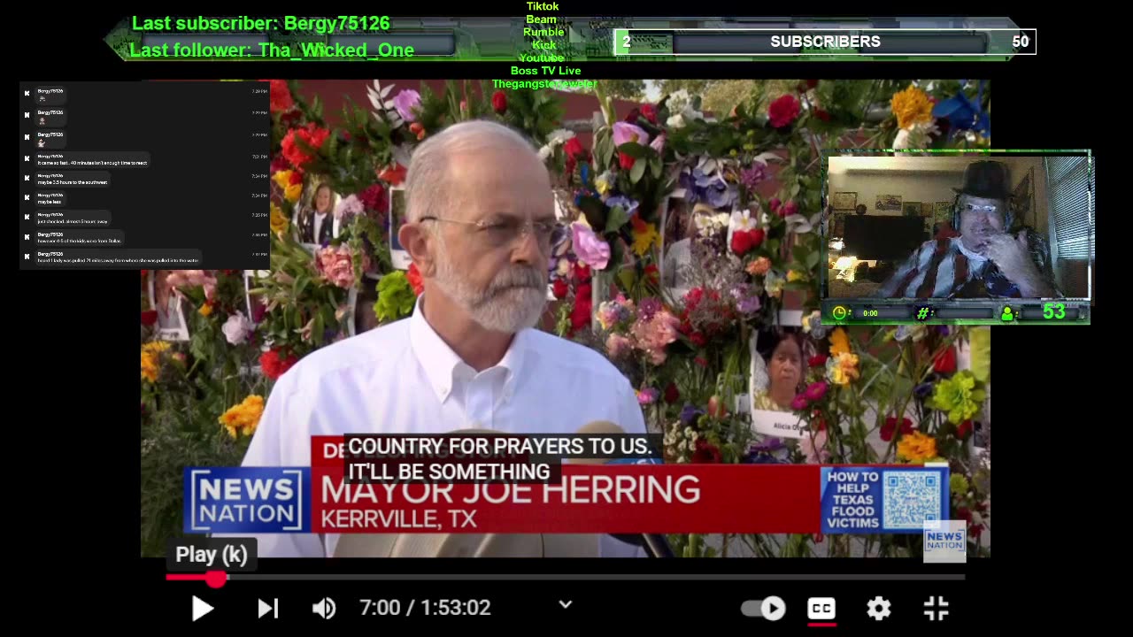Click 'KERRVILLE, TX' location text

(x=399, y=518)
